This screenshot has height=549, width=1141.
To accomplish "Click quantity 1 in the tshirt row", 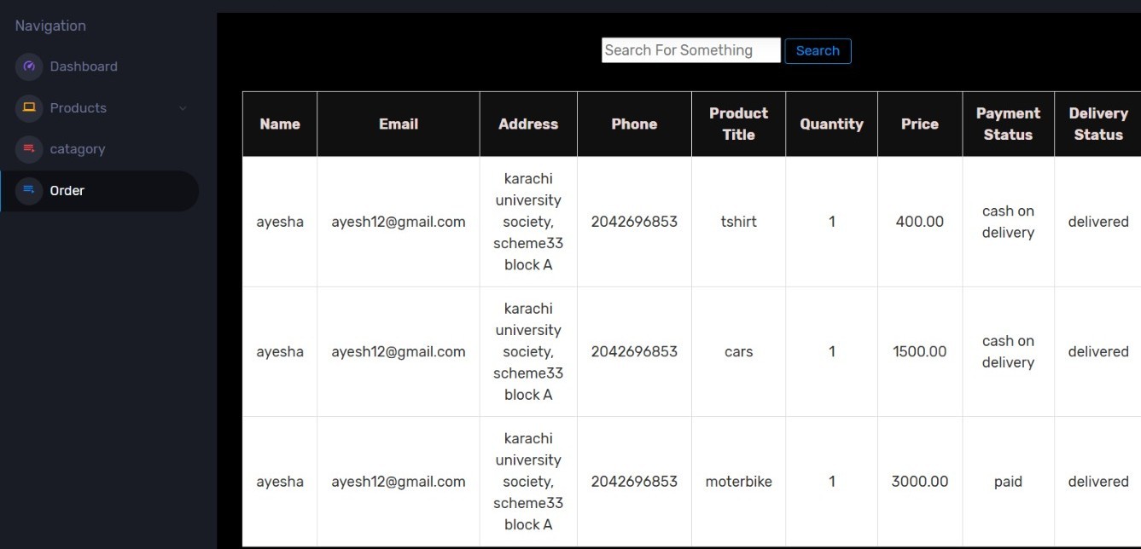I will [x=831, y=222].
